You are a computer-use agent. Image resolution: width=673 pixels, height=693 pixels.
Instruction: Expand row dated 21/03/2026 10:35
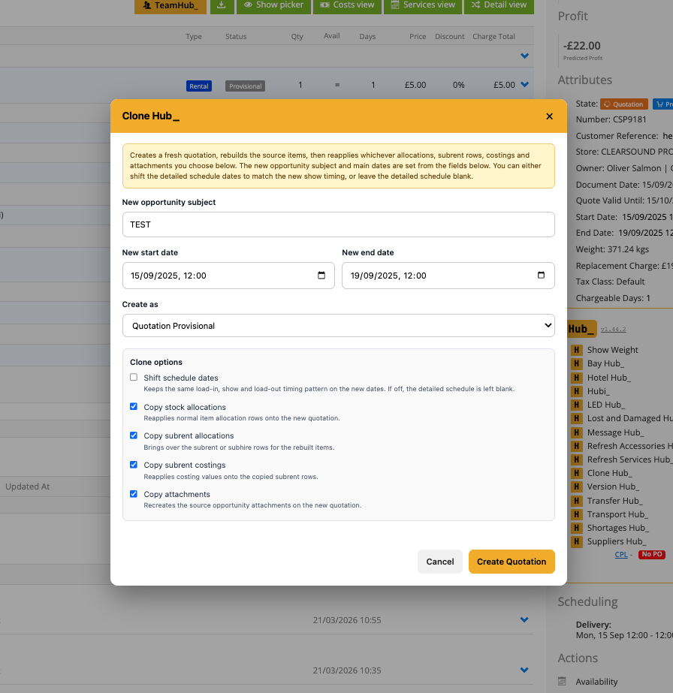524,670
